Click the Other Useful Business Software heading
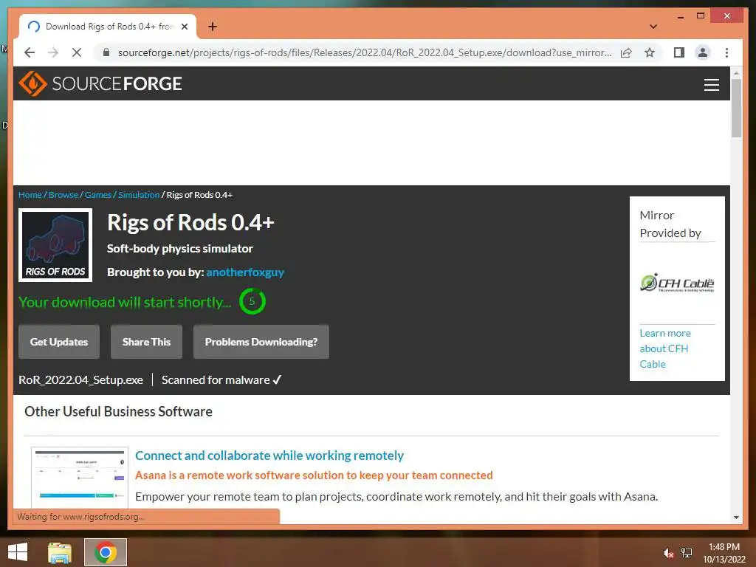This screenshot has height=567, width=756. click(118, 411)
